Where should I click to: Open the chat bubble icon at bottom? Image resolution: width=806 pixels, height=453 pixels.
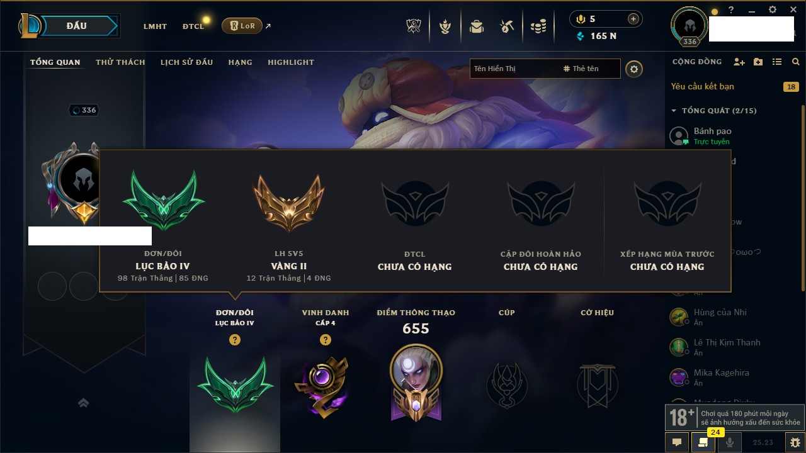(x=677, y=442)
